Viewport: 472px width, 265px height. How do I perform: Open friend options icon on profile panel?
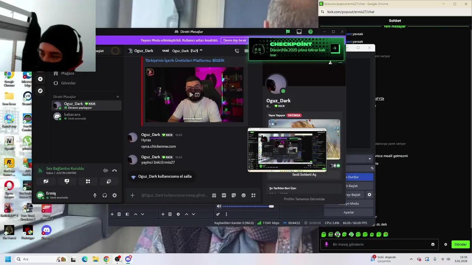(x=330, y=63)
